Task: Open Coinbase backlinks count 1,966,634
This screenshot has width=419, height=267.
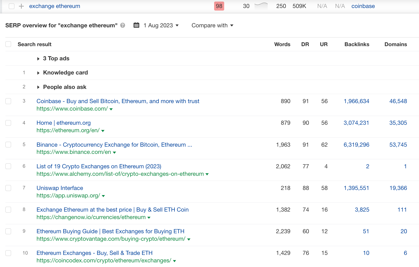Action: 356,101
